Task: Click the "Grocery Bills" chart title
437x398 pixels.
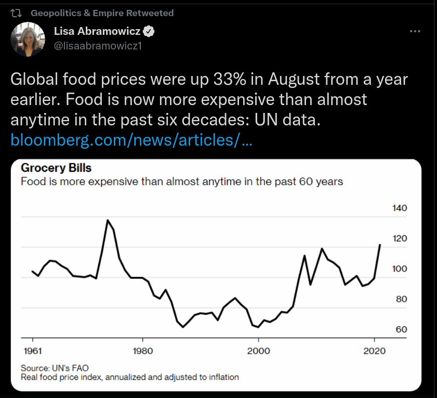Action: pyautogui.click(x=56, y=169)
